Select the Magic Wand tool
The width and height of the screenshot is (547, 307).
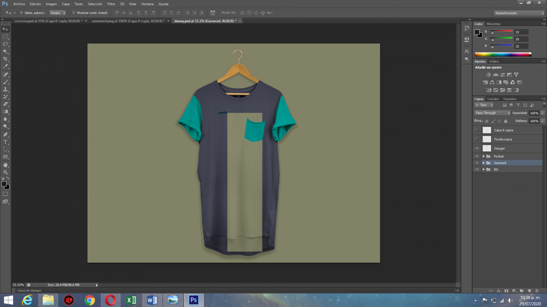5,52
